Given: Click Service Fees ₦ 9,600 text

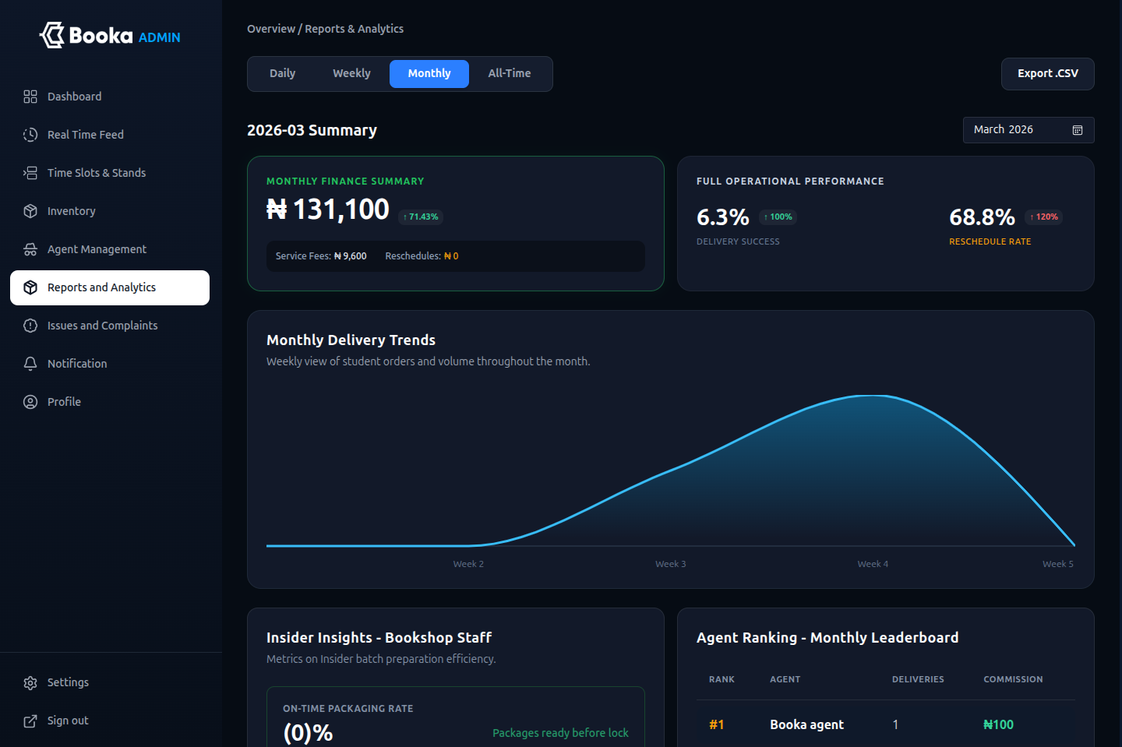Looking at the screenshot, I should point(321,256).
